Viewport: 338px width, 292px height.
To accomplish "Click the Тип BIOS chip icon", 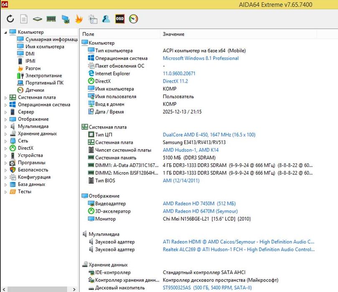I will click(91, 180).
